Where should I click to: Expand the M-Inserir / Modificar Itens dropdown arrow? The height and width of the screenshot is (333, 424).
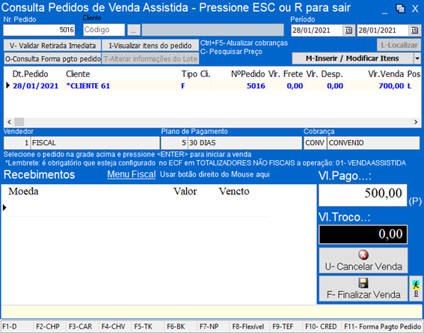coord(417,58)
